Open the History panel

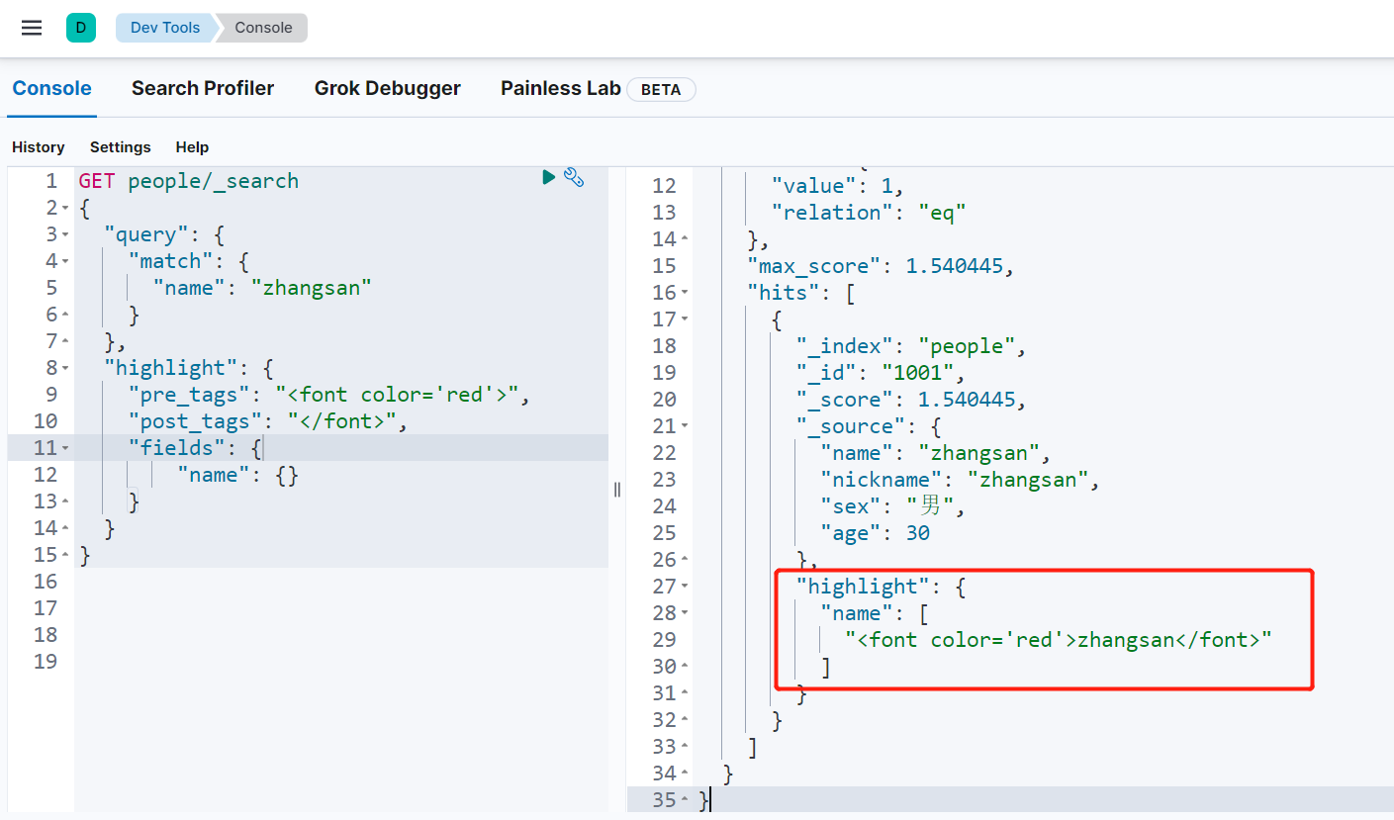[39, 146]
